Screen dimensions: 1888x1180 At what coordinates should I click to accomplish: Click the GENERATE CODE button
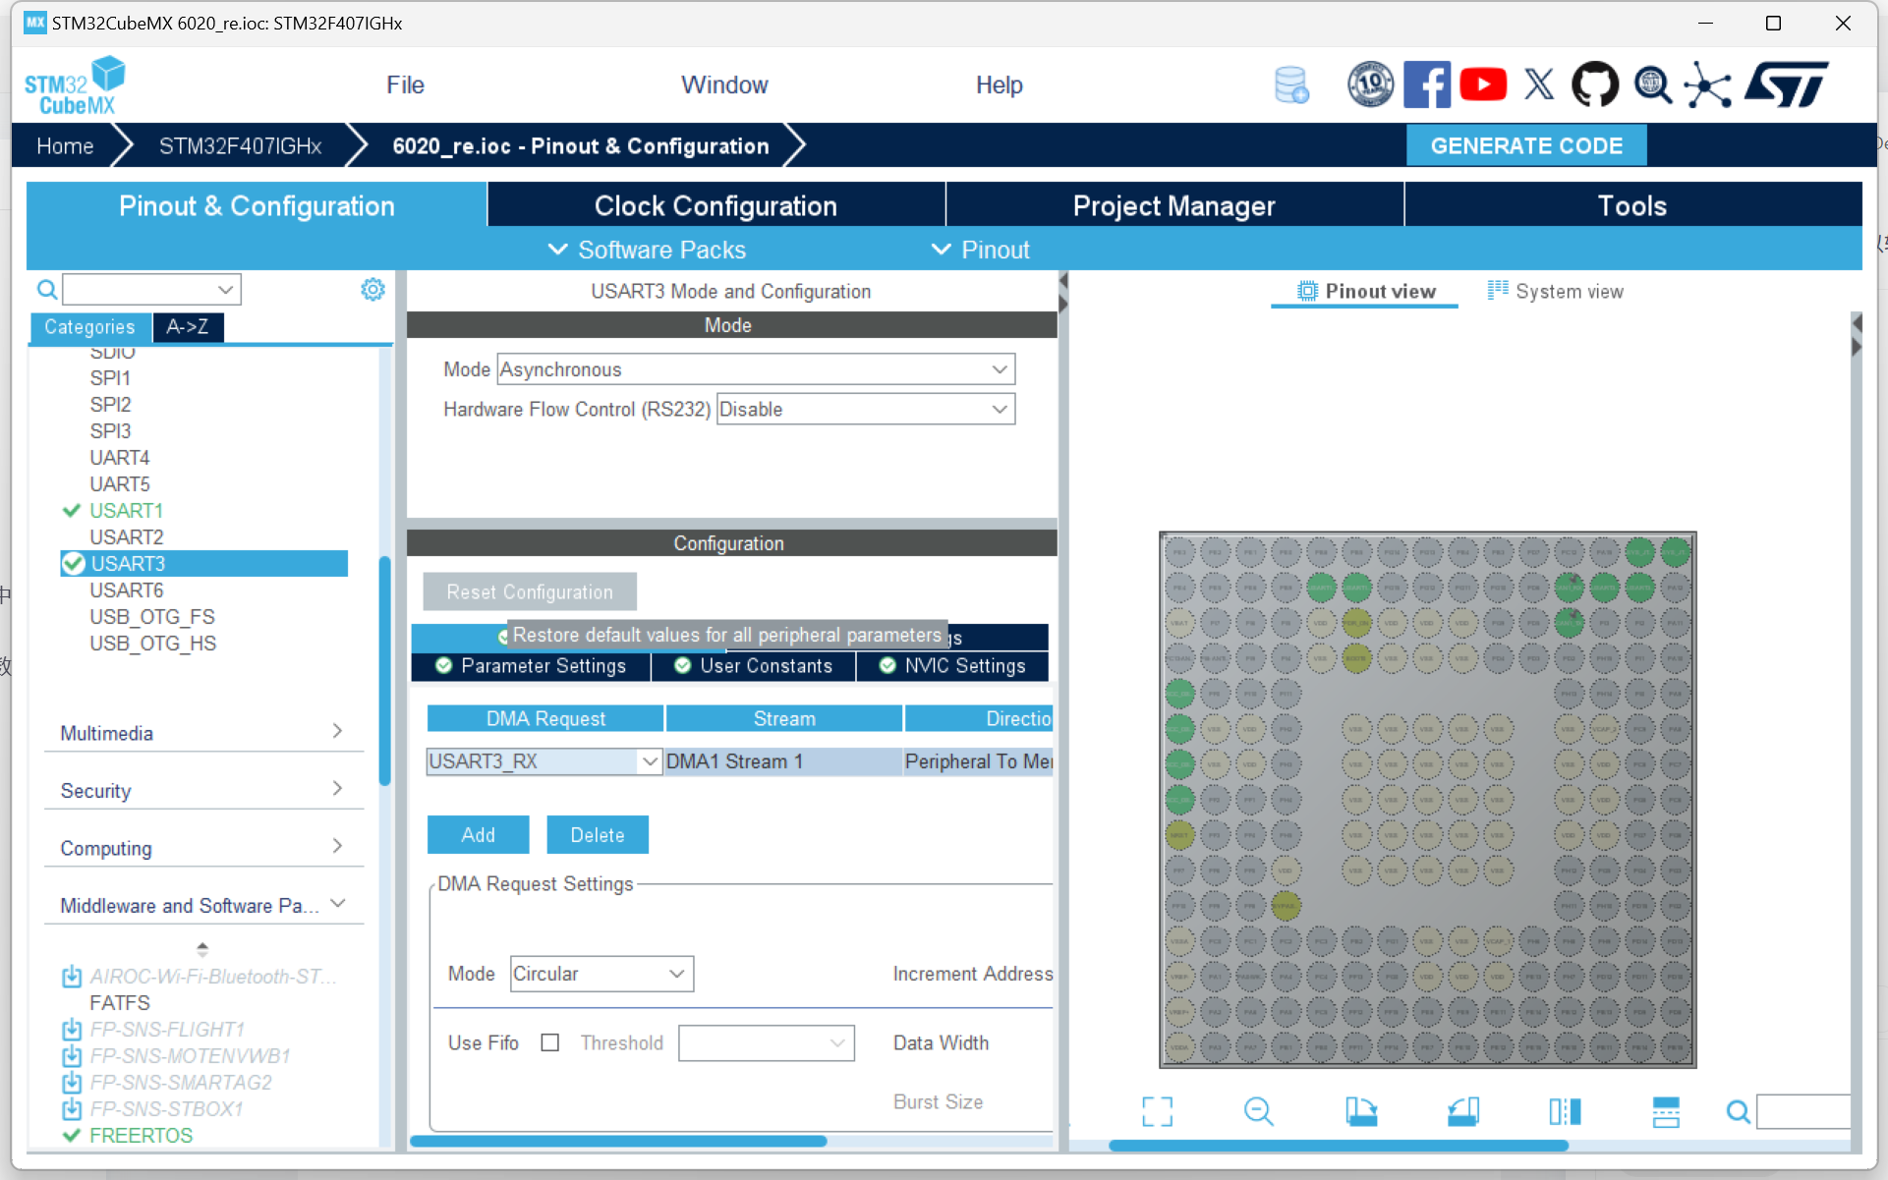[1525, 145]
